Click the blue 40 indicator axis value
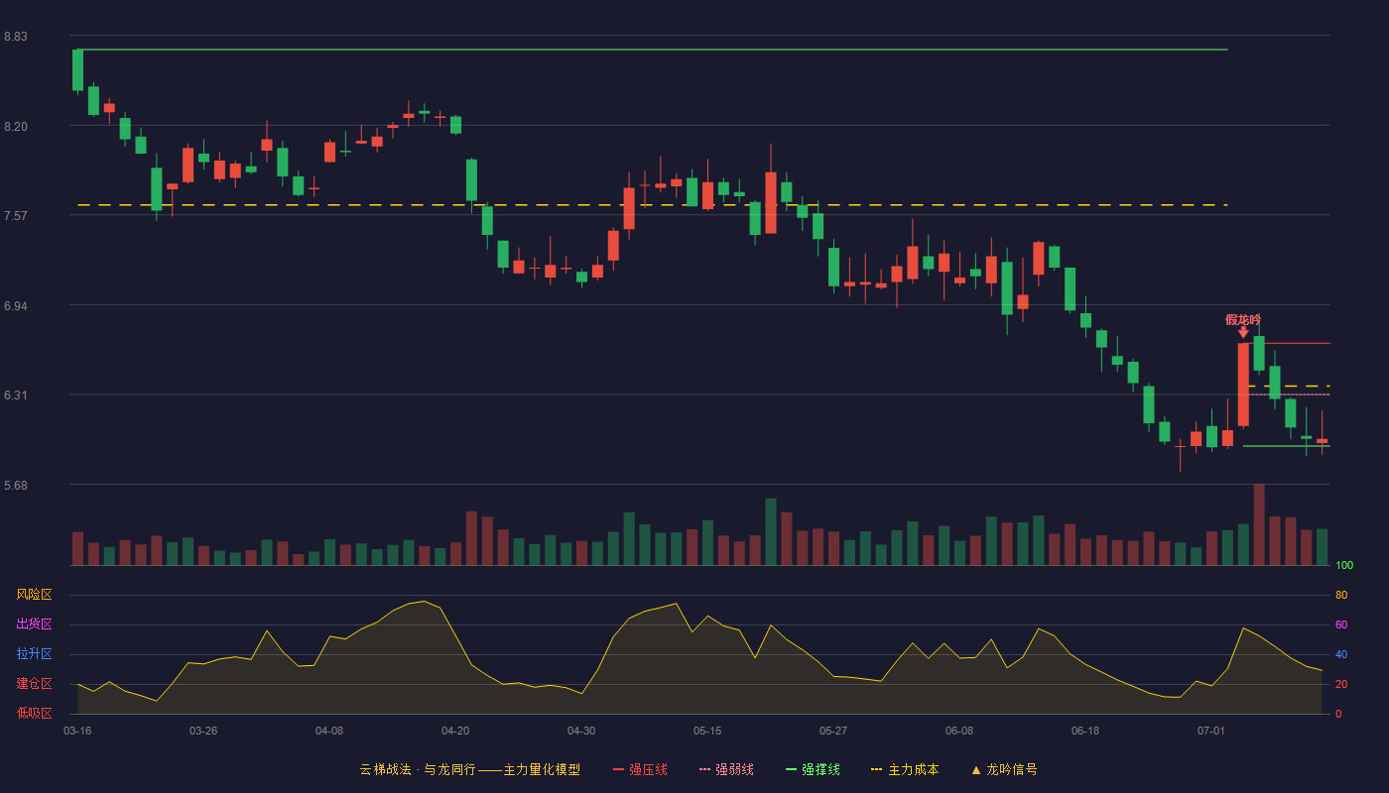The image size is (1389, 793). coord(1341,655)
